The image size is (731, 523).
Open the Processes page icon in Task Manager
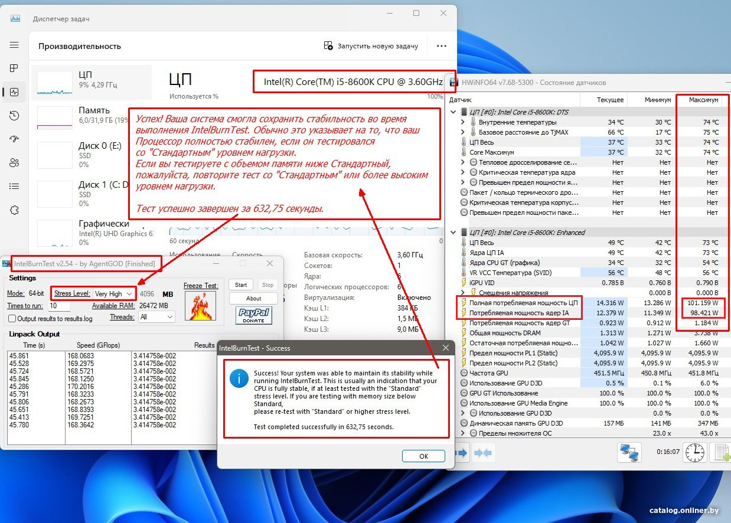[x=14, y=68]
